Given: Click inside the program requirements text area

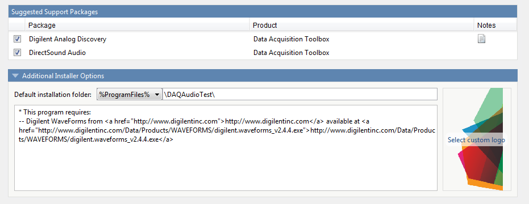Looking at the screenshot, I should [226, 148].
